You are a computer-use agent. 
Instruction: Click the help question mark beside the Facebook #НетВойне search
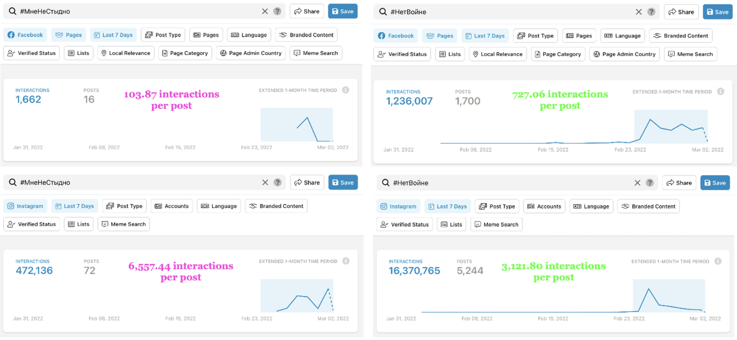[x=651, y=12]
